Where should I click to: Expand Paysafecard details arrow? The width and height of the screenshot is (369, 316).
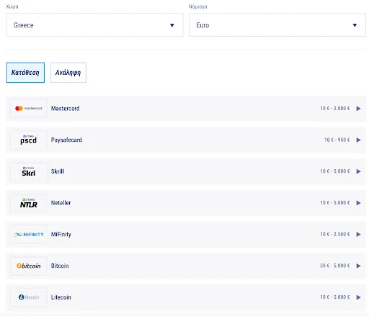click(x=358, y=140)
